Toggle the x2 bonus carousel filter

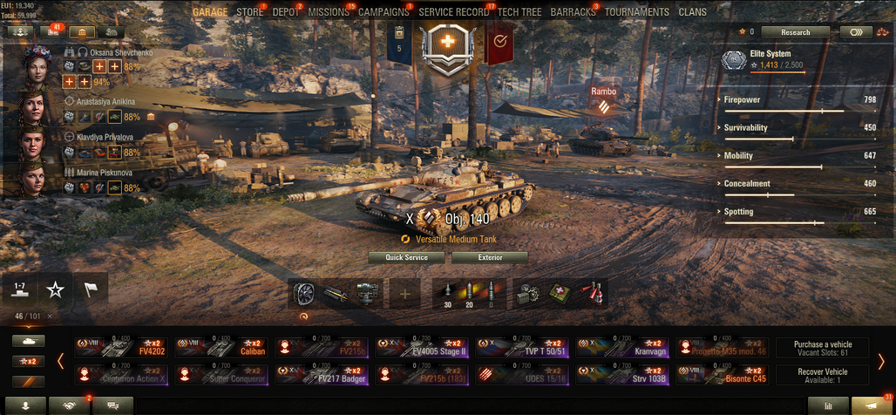29,361
